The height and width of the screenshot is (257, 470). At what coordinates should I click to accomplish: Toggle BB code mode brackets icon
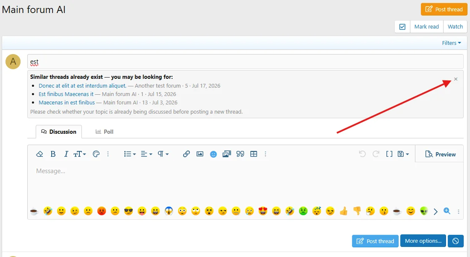click(389, 154)
